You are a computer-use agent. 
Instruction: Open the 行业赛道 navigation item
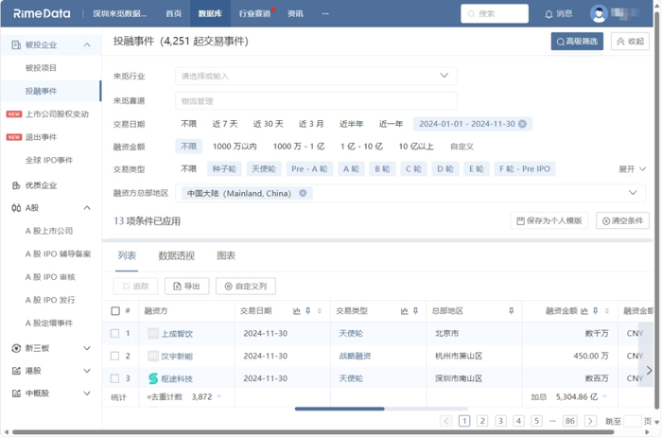(254, 13)
